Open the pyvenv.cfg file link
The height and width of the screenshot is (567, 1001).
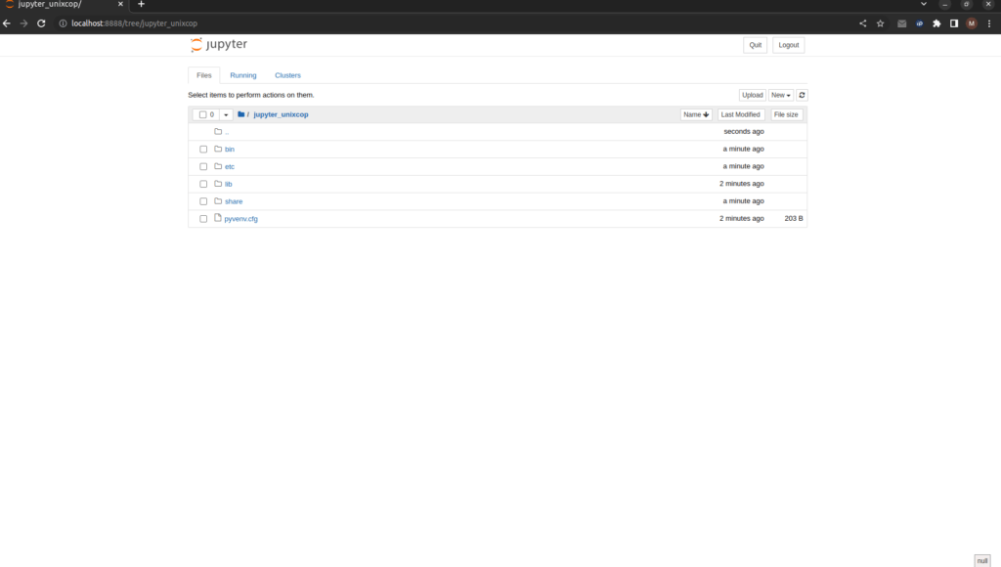[x=240, y=219]
